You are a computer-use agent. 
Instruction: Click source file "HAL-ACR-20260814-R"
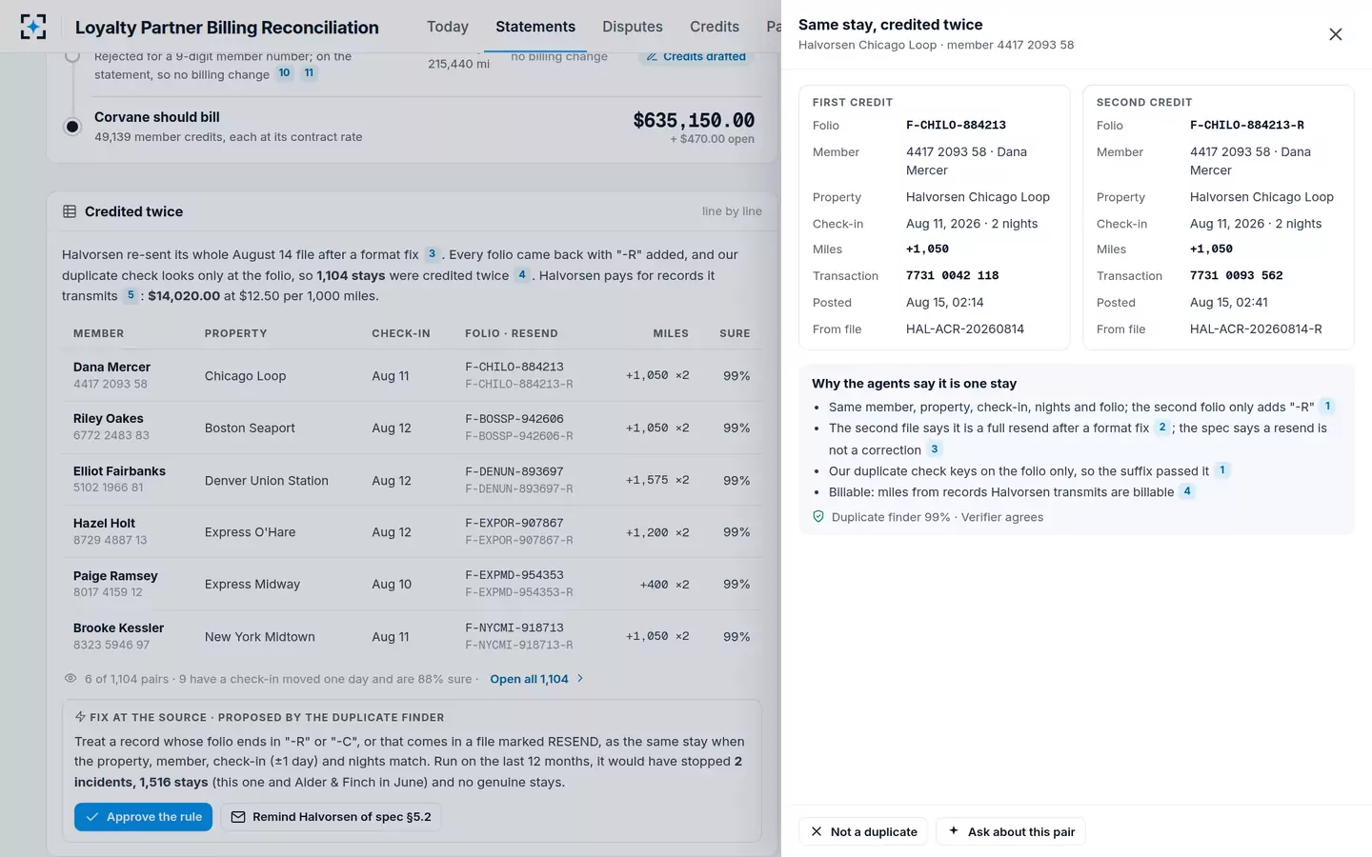[x=1256, y=329]
